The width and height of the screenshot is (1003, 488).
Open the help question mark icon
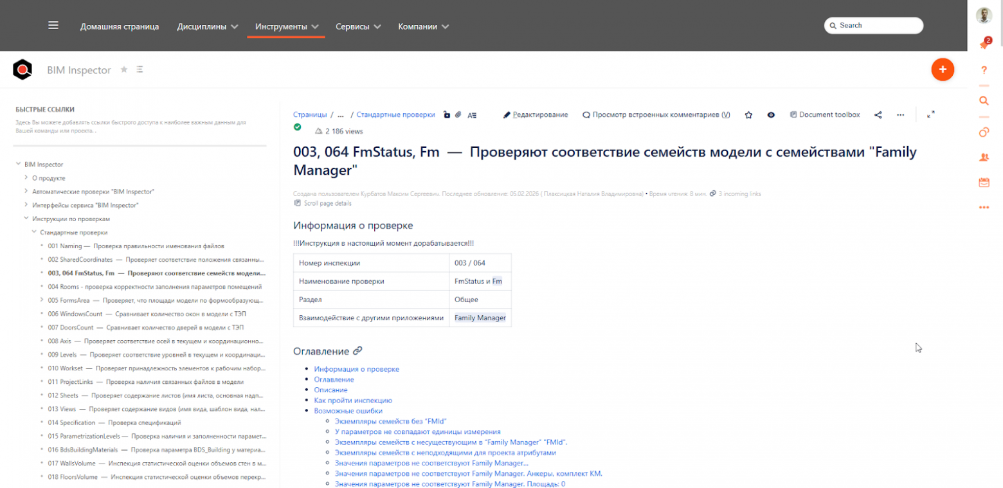click(984, 69)
